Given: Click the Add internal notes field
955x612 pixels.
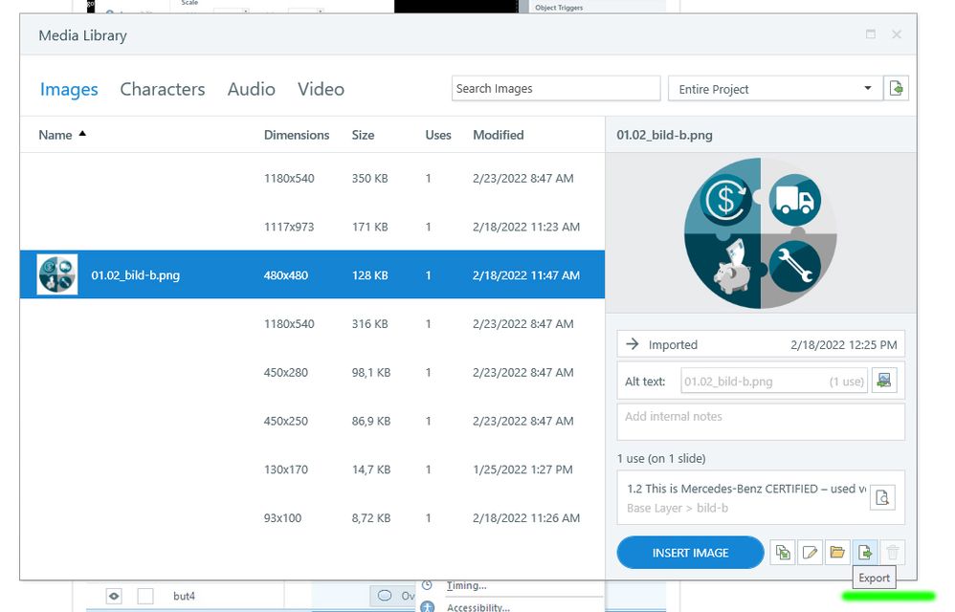Looking at the screenshot, I should (x=760, y=421).
